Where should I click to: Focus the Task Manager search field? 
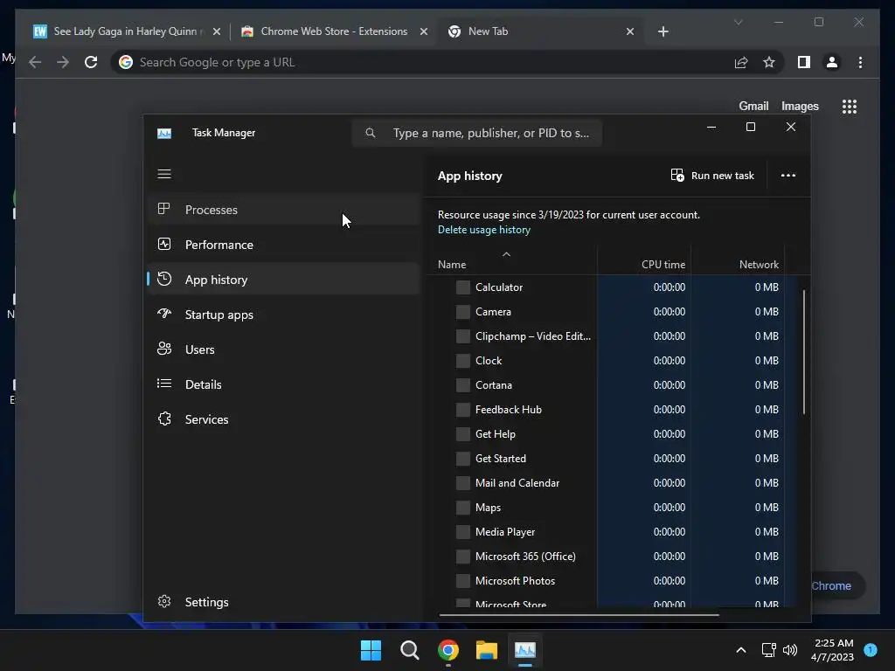point(477,133)
